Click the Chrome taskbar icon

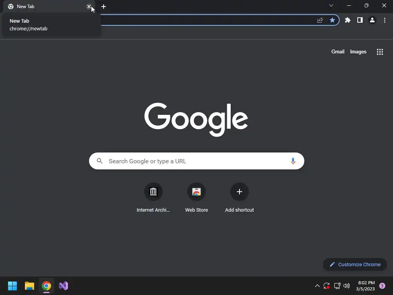pyautogui.click(x=46, y=286)
